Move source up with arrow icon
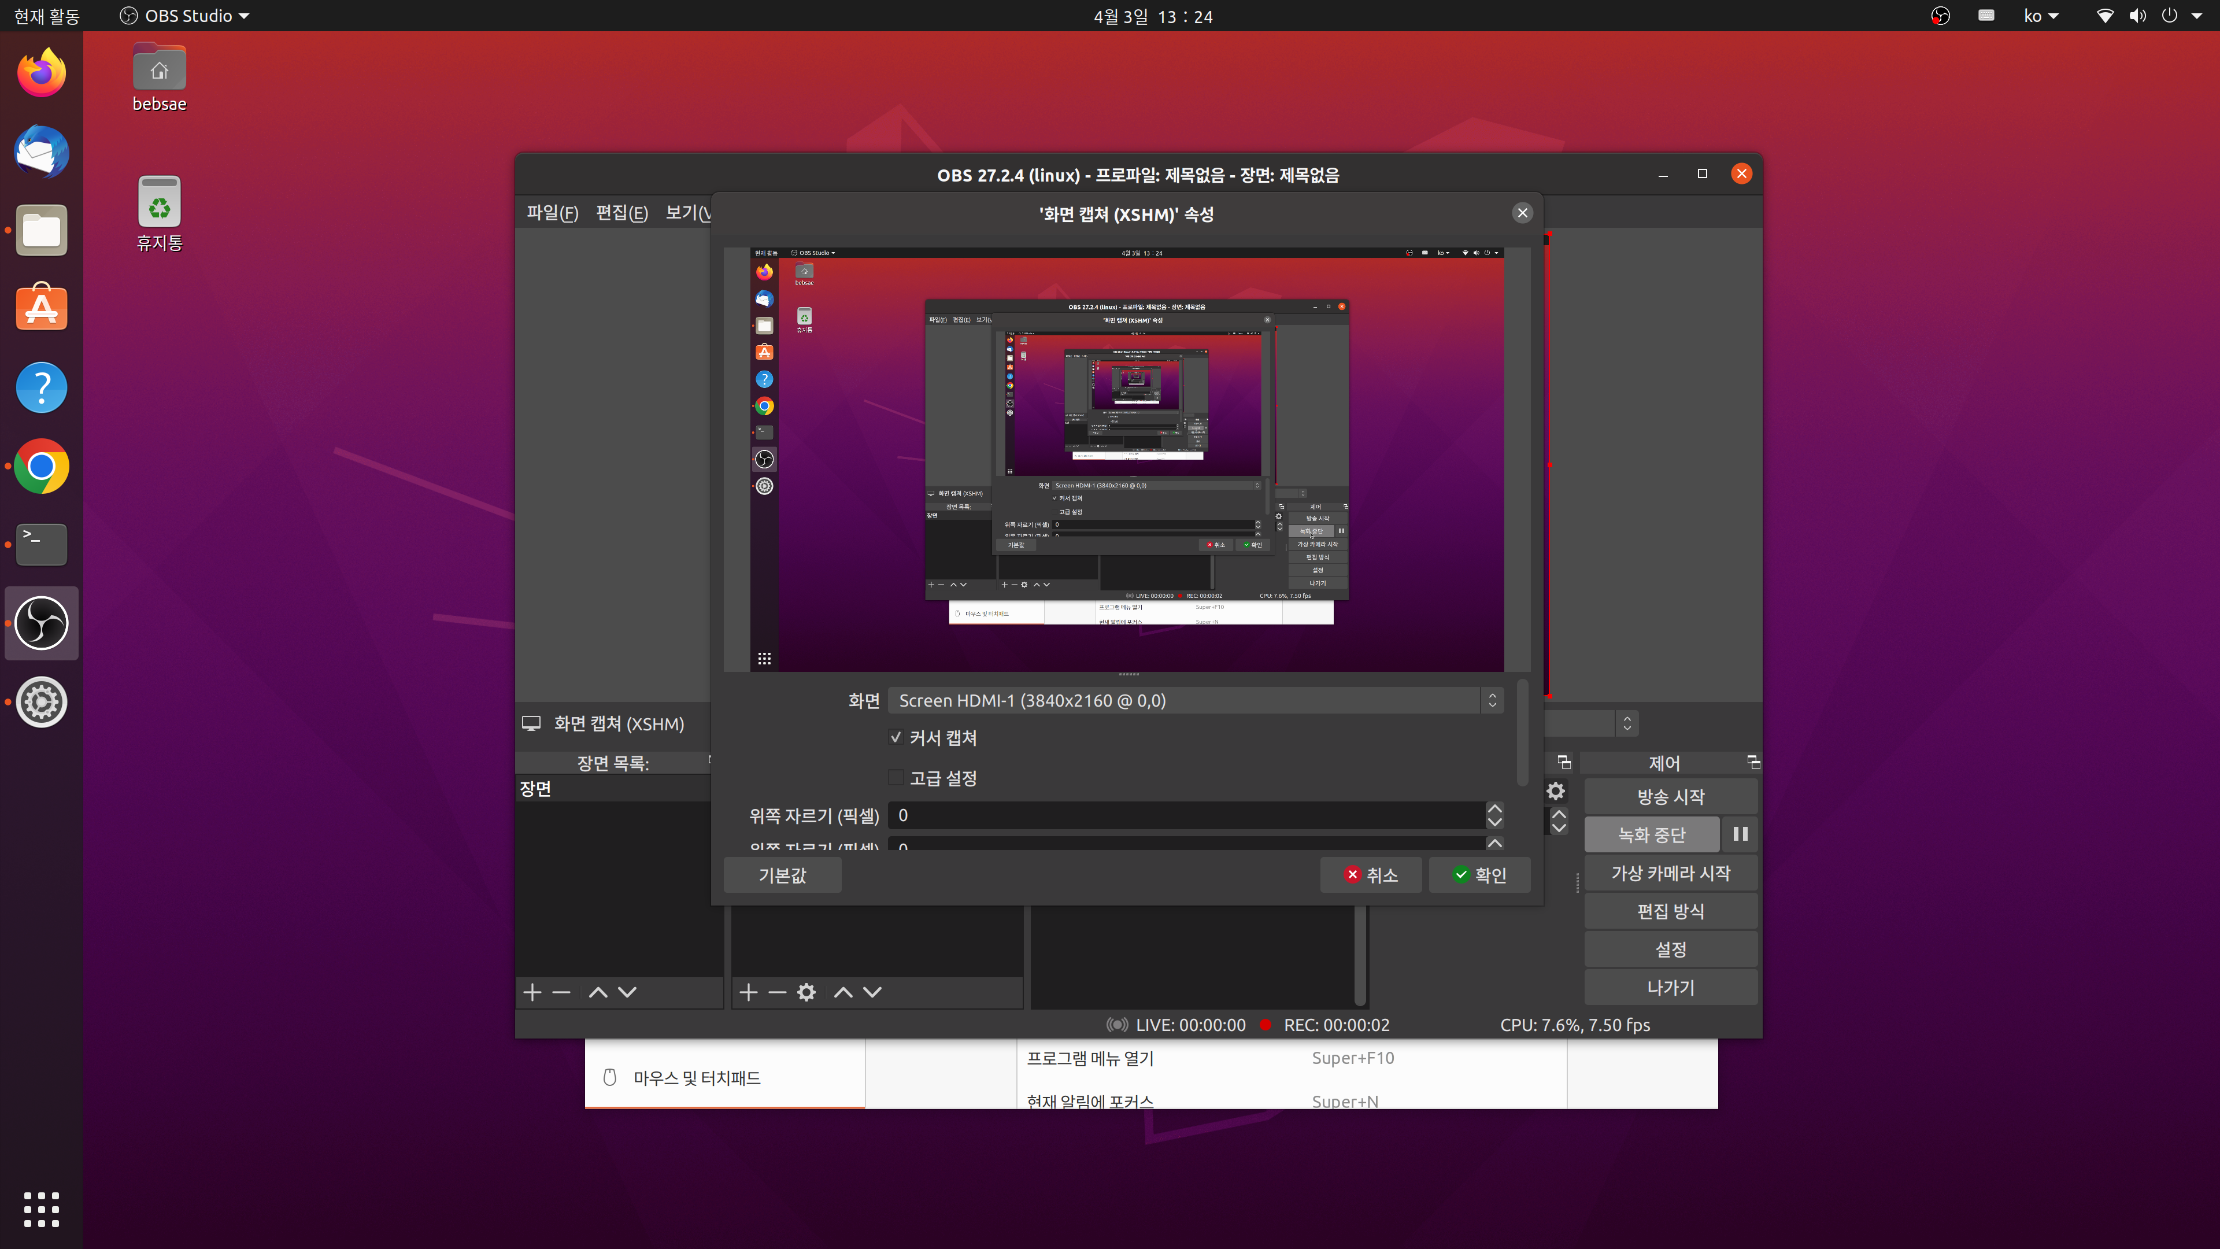 (x=843, y=992)
